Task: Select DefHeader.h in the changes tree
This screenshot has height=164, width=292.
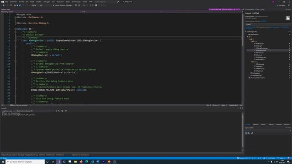Action: (256, 73)
